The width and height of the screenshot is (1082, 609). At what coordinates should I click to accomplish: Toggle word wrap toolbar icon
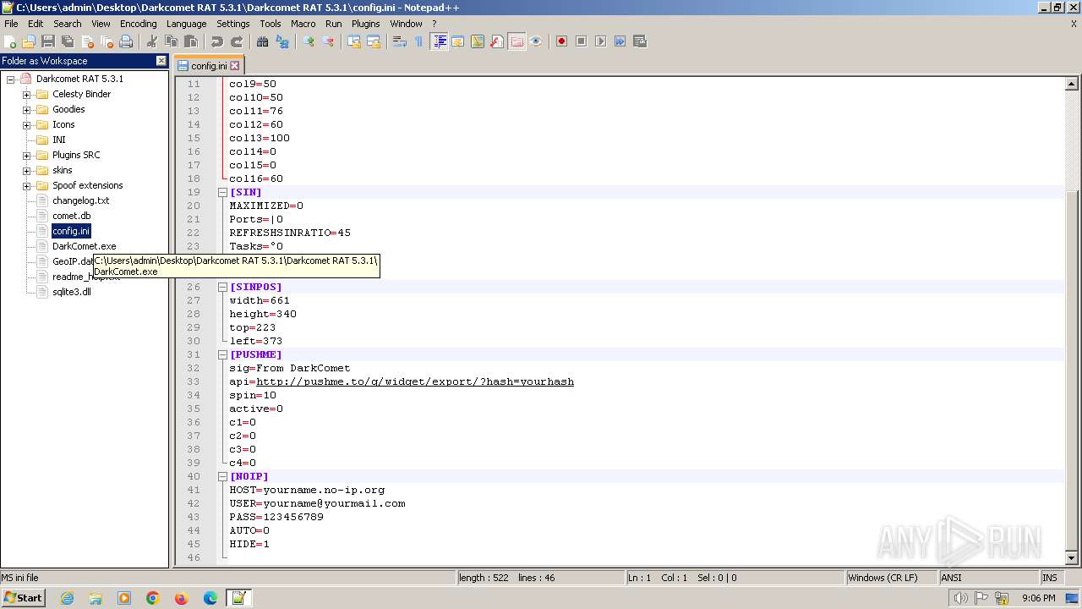click(400, 41)
